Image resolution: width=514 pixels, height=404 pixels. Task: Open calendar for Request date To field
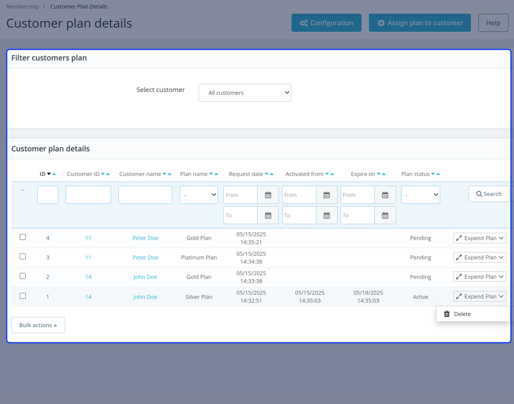point(268,215)
